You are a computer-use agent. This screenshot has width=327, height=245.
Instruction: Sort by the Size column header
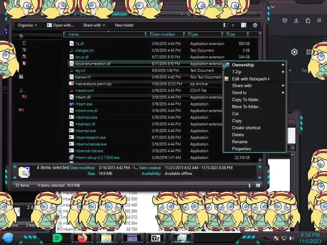click(x=238, y=34)
